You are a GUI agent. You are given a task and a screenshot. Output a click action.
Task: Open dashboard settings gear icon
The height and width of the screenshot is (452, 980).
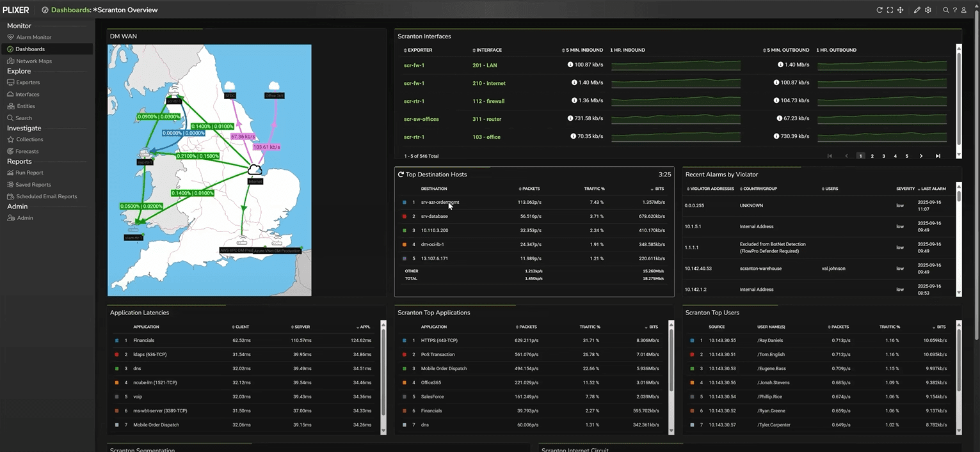pyautogui.click(x=928, y=10)
